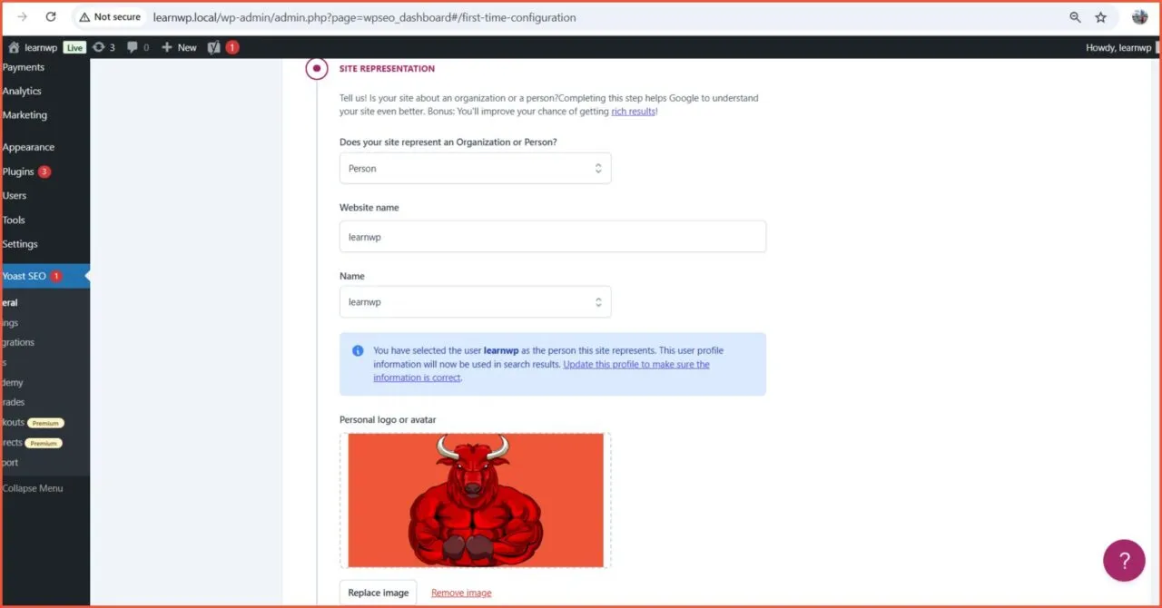
Task: Toggle the Live status badge next to learnwp
Action: (x=74, y=47)
